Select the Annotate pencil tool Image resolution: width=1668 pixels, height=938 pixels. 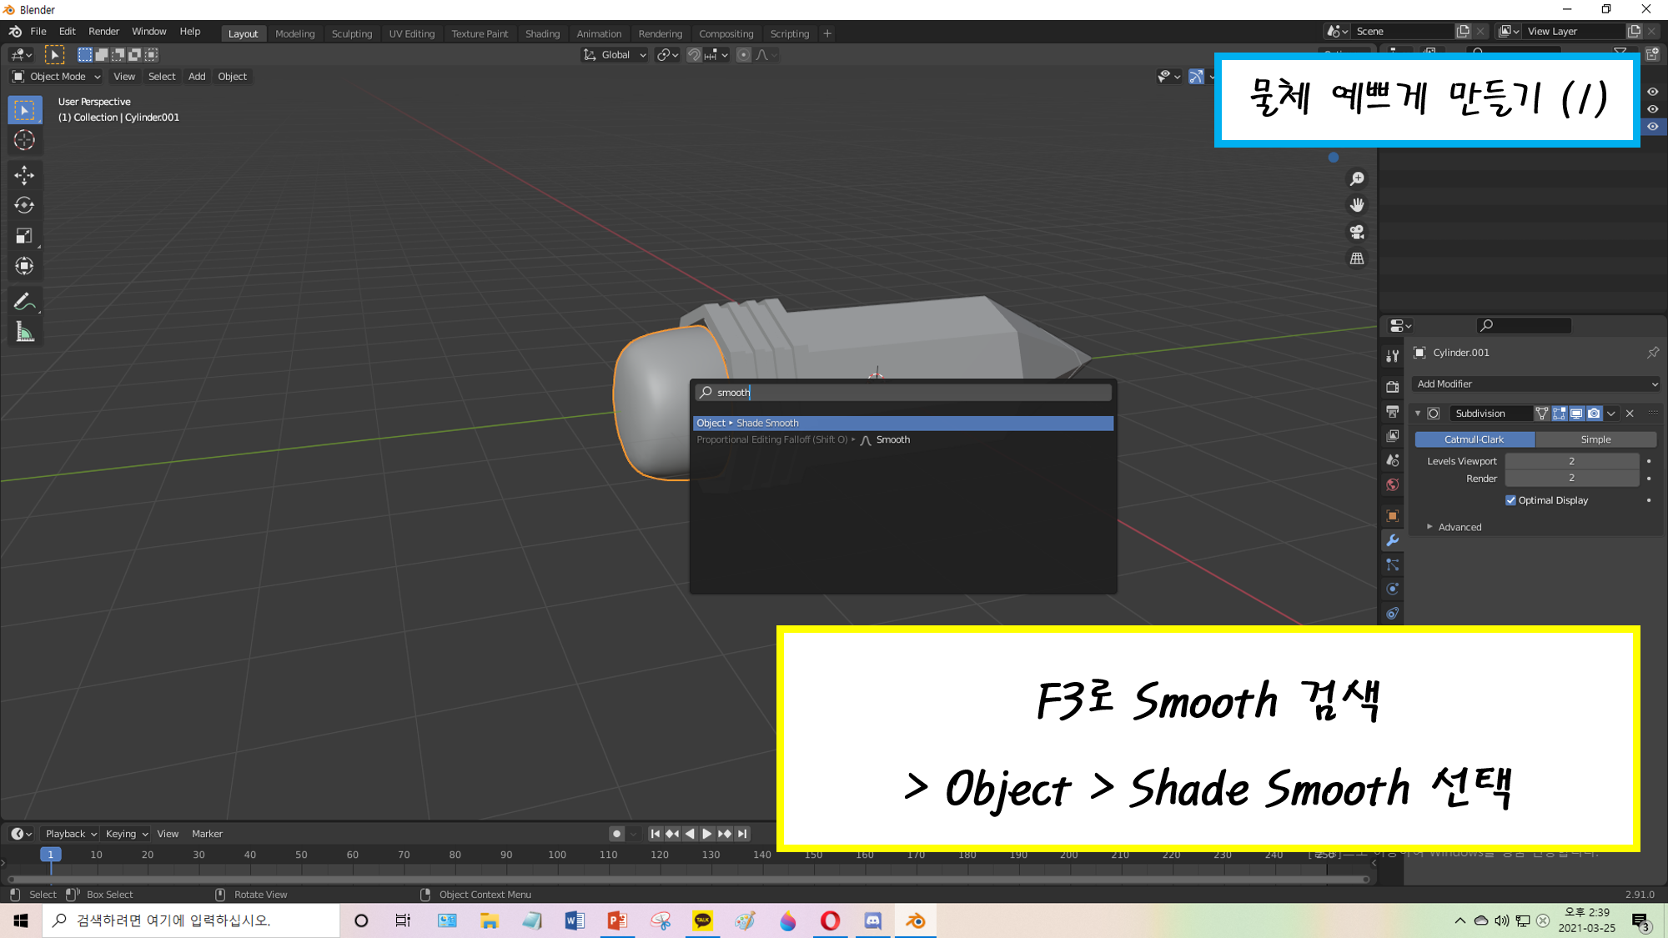tap(24, 302)
